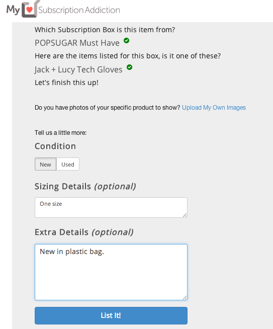Click the green checkmark beside Jack + Lucy Tech Gloves
Image resolution: width=273 pixels, height=329 pixels.
tap(129, 67)
